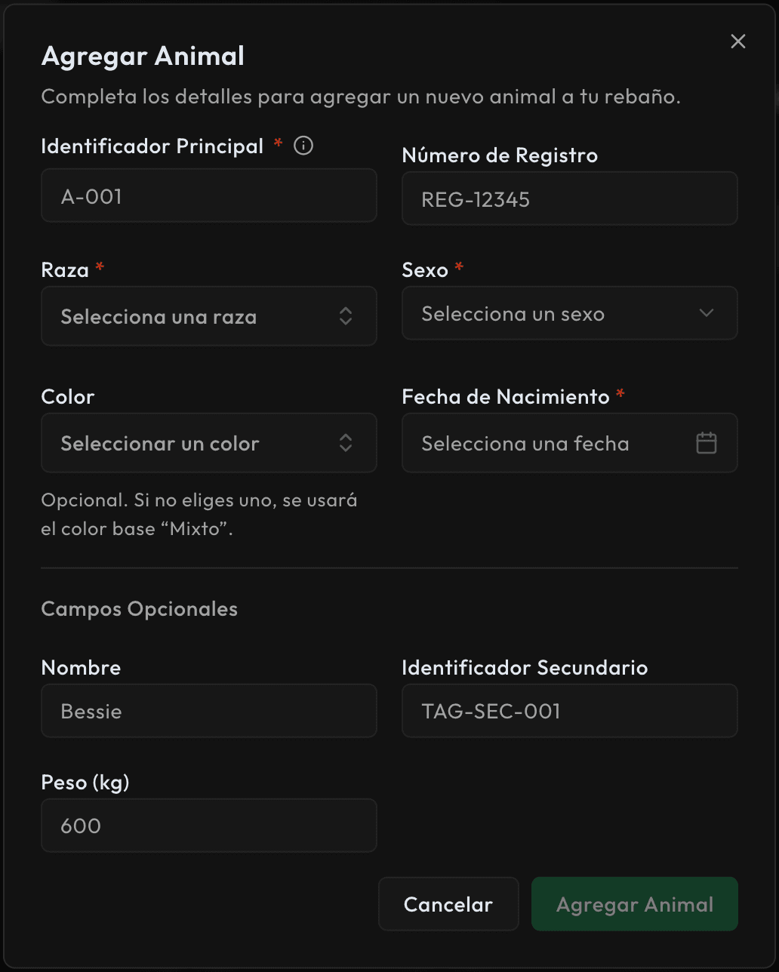Image resolution: width=779 pixels, height=972 pixels.
Task: Click the chevron arrow in the Sexo selector
Action: (x=707, y=313)
